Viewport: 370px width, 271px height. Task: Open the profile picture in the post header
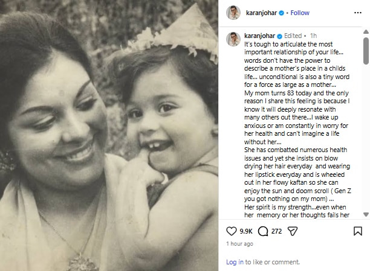[233, 13]
